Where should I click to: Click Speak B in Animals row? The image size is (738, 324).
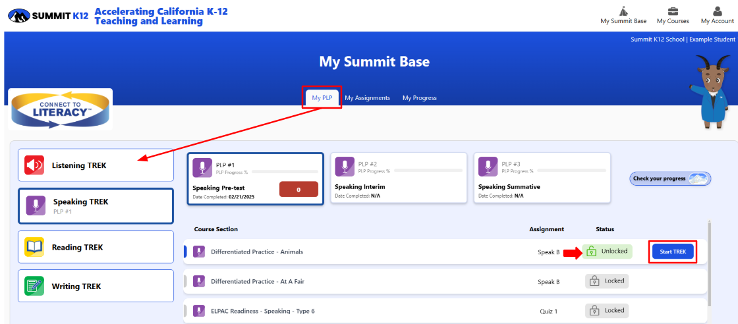549,252
